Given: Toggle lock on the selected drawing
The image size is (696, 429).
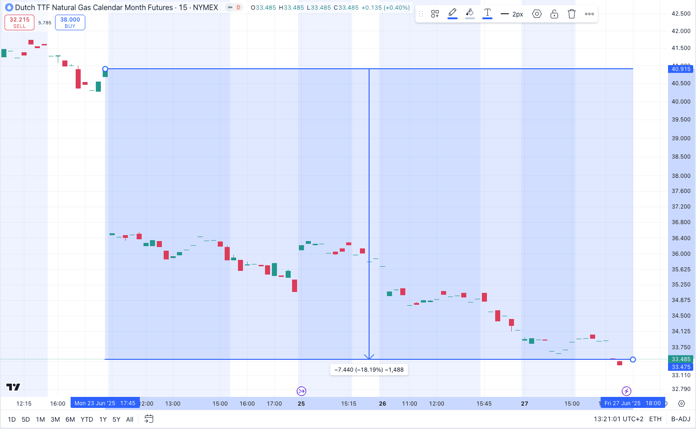Looking at the screenshot, I should pos(554,14).
